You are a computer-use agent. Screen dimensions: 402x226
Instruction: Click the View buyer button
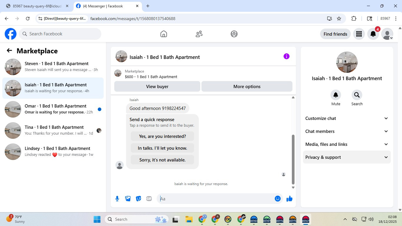coord(157,87)
